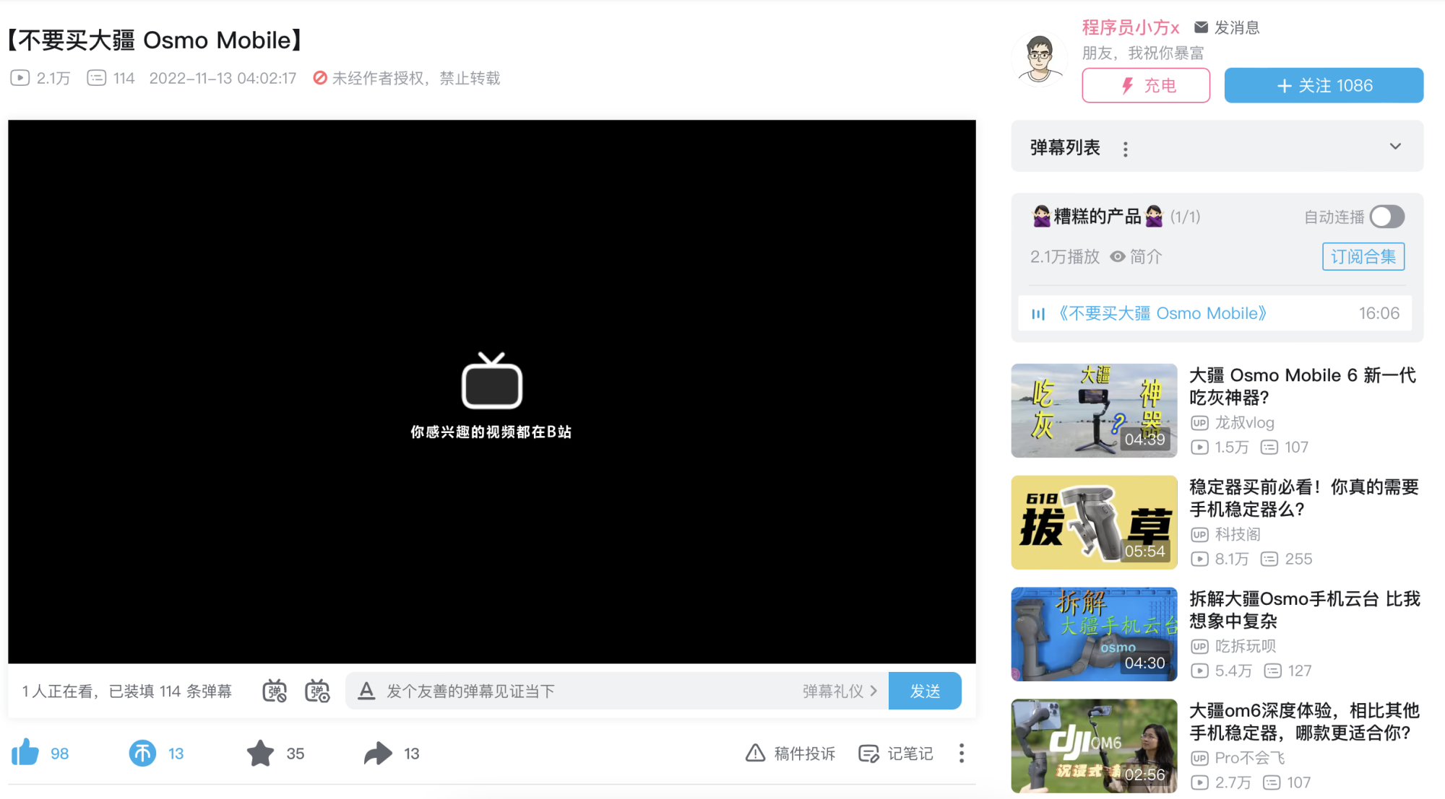
Task: Open danmaku font style settings with the A icon
Action: (368, 691)
